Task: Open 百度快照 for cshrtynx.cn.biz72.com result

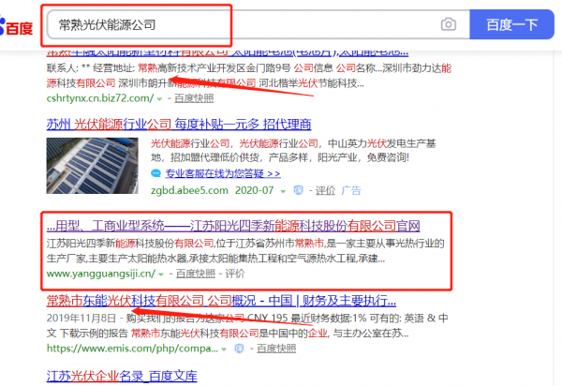Action: [194, 98]
